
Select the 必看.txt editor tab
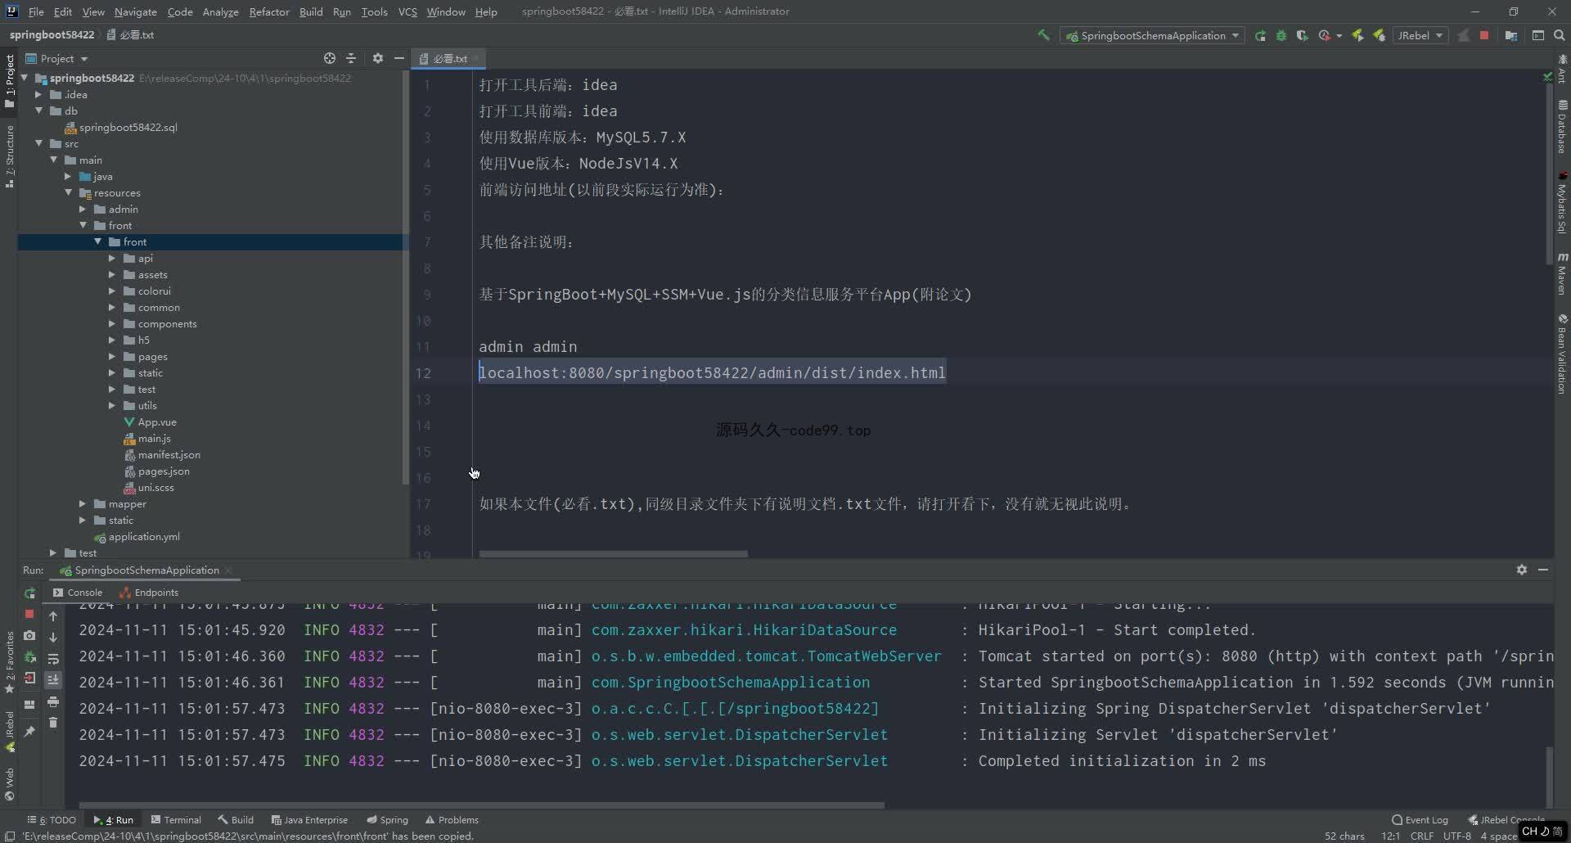(448, 58)
